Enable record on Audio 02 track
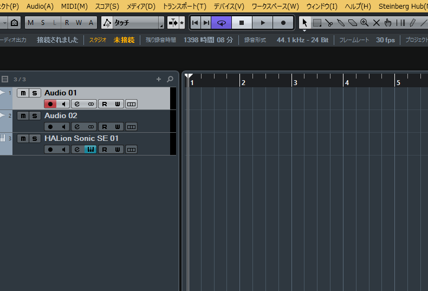Viewport: 428px width, 291px height. click(50, 127)
